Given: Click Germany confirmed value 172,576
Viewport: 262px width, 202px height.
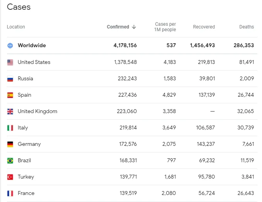Looking at the screenshot, I should 128,144.
